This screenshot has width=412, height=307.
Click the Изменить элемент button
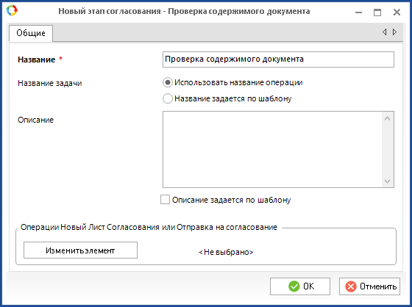(80, 250)
